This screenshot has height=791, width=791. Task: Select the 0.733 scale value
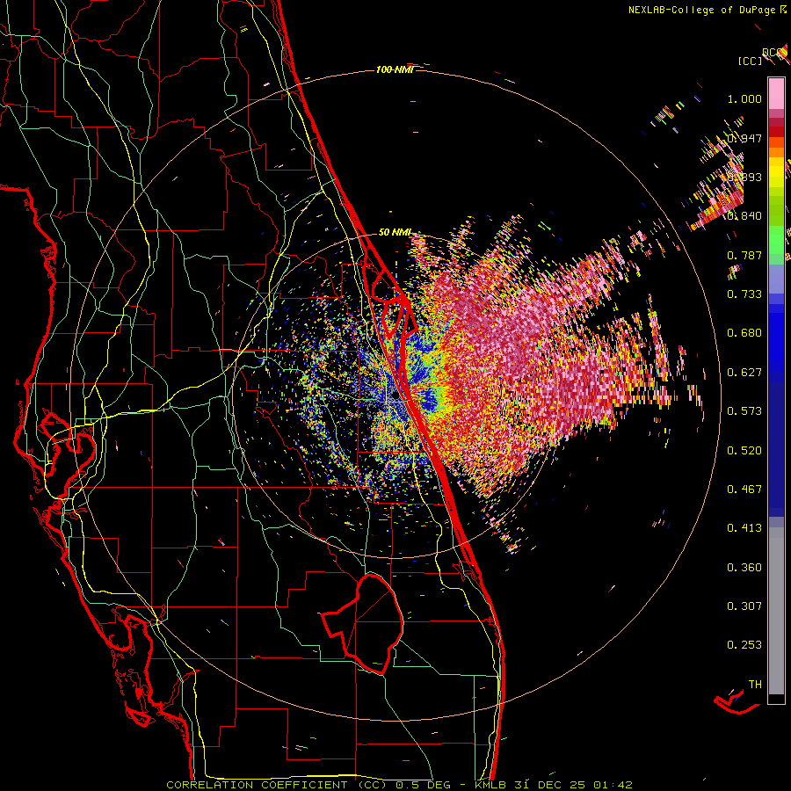[x=744, y=294]
